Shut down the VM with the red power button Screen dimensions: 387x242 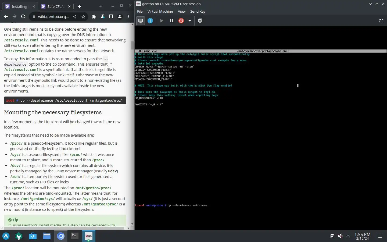pos(181,21)
